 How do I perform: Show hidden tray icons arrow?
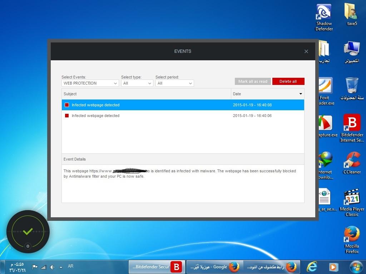pos(61,267)
